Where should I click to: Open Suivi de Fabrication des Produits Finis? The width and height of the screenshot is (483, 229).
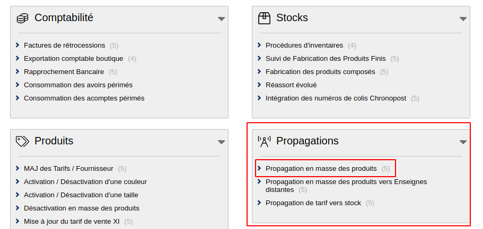(x=326, y=59)
